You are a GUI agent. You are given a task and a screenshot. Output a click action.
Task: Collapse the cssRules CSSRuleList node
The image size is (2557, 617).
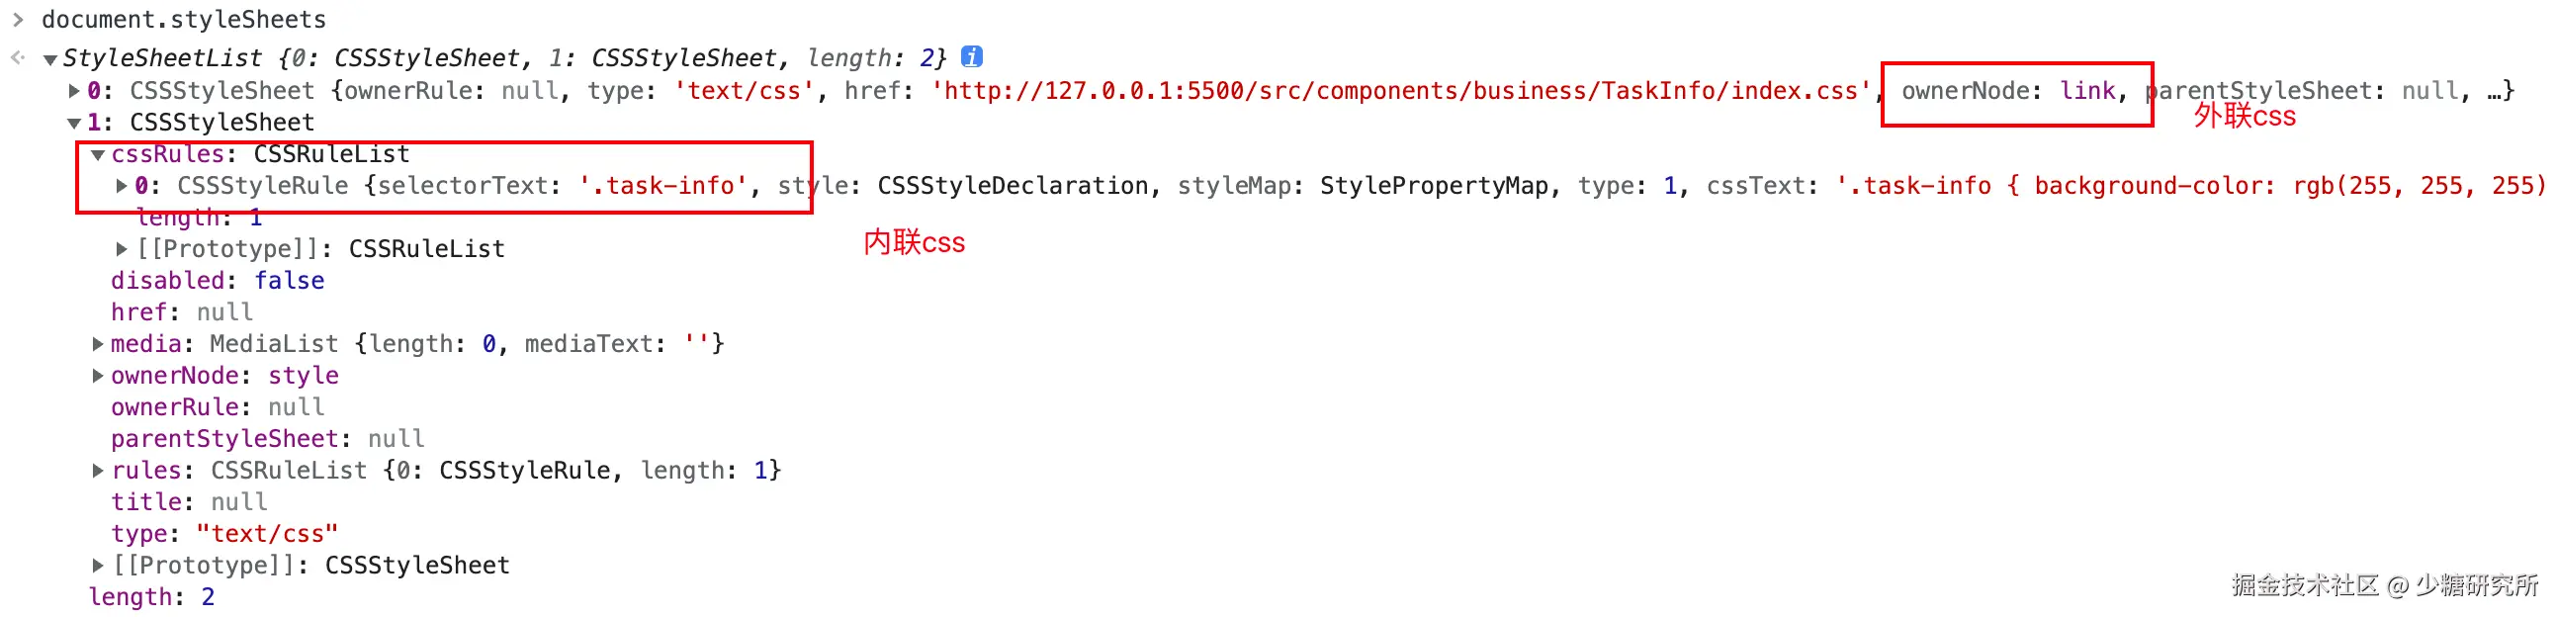(97, 155)
